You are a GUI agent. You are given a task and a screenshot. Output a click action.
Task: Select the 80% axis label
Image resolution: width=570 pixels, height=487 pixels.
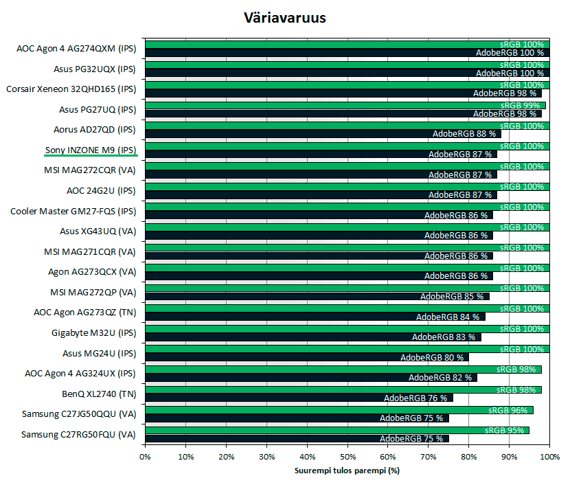469,457
